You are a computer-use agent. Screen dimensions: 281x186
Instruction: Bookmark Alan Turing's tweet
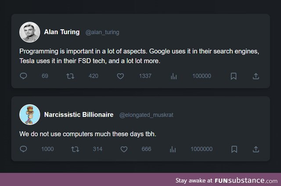coord(234,76)
